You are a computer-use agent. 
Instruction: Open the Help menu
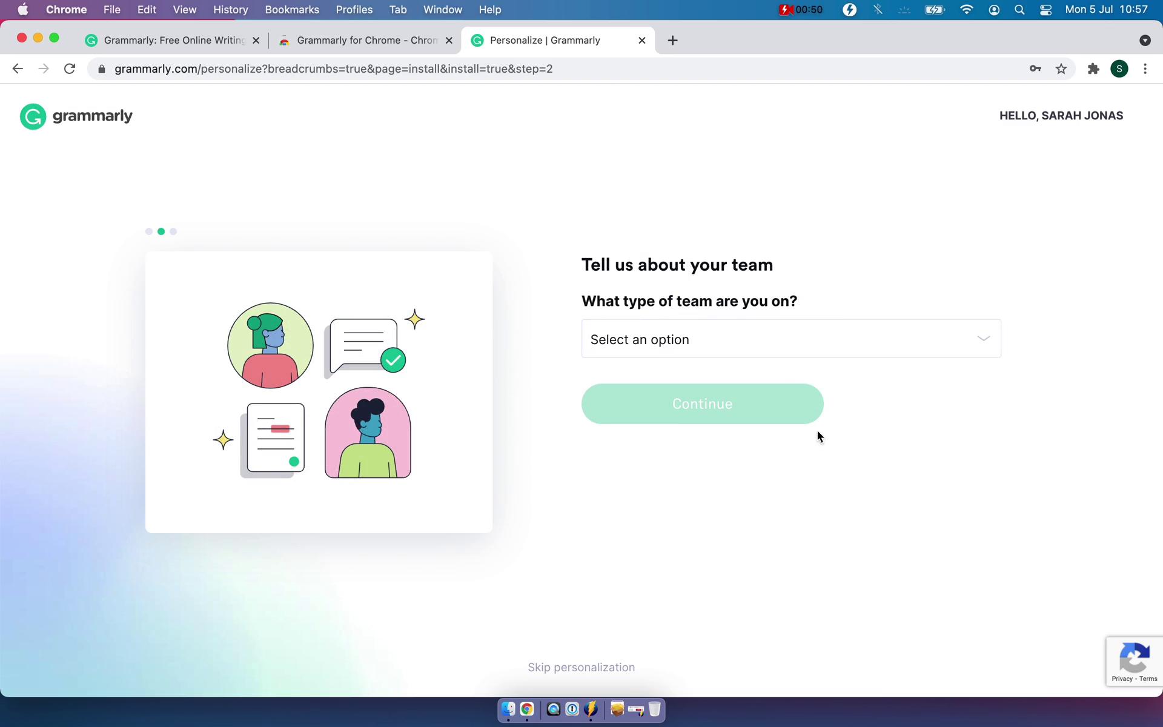(x=490, y=10)
